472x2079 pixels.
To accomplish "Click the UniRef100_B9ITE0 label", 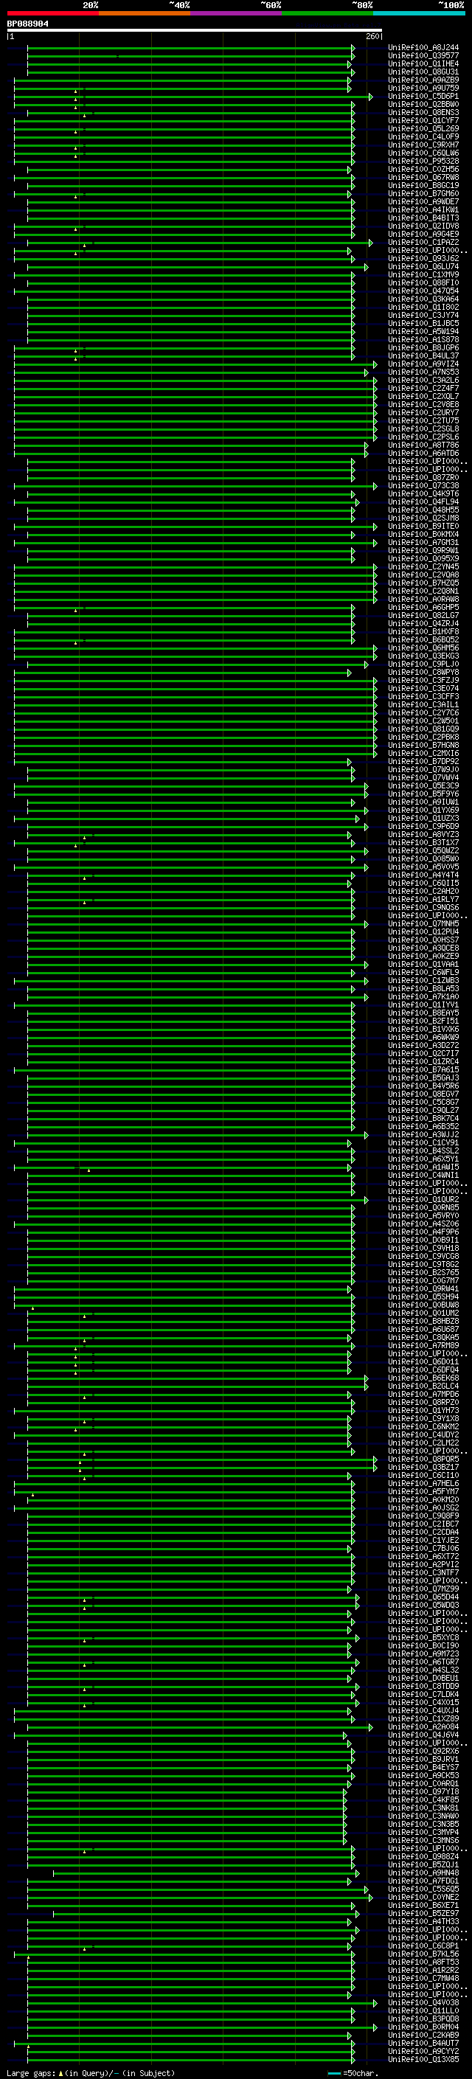I will coord(423,527).
